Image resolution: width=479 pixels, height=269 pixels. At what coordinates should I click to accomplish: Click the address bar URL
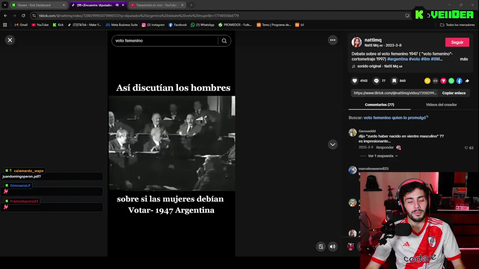138,16
